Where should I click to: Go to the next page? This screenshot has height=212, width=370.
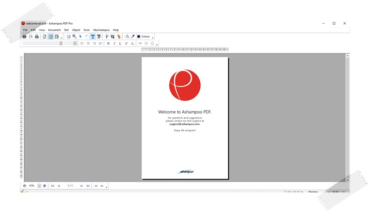(82, 186)
